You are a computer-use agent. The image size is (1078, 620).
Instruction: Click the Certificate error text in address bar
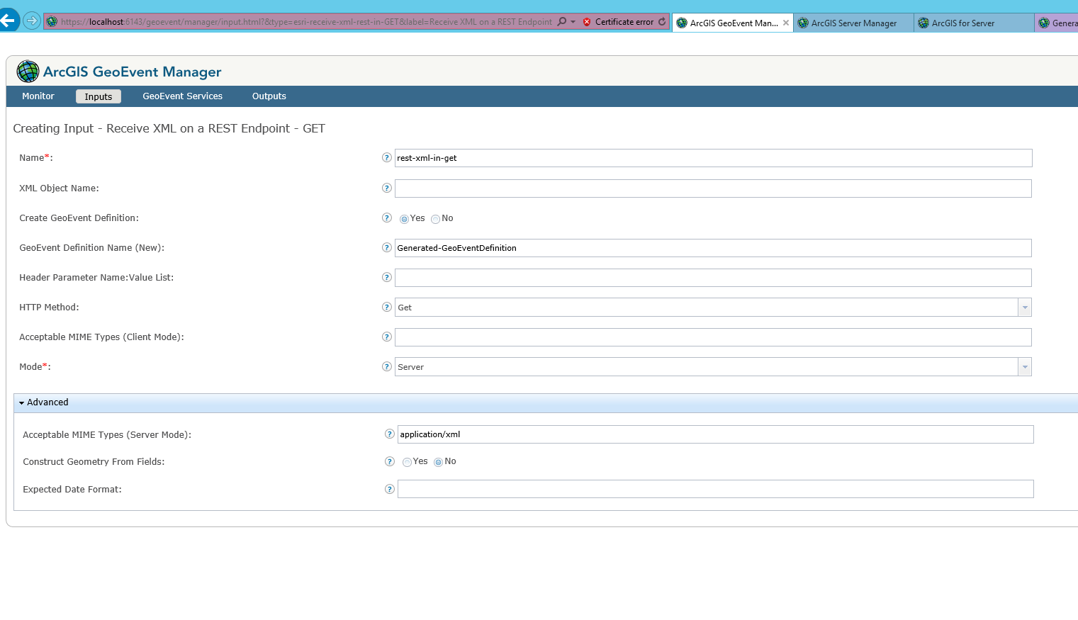pyautogui.click(x=624, y=22)
